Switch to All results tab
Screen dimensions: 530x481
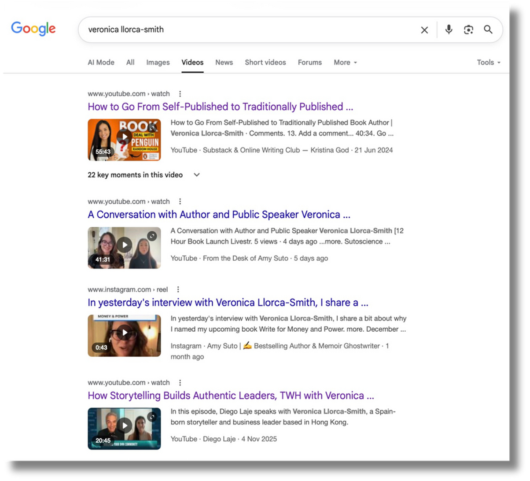point(130,63)
